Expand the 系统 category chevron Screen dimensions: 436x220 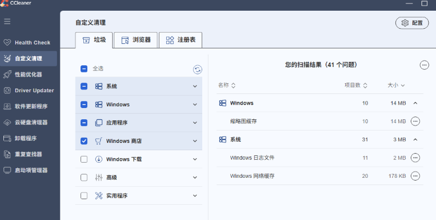[x=195, y=87]
